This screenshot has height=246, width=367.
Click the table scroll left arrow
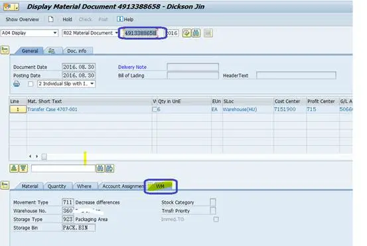point(30,156)
